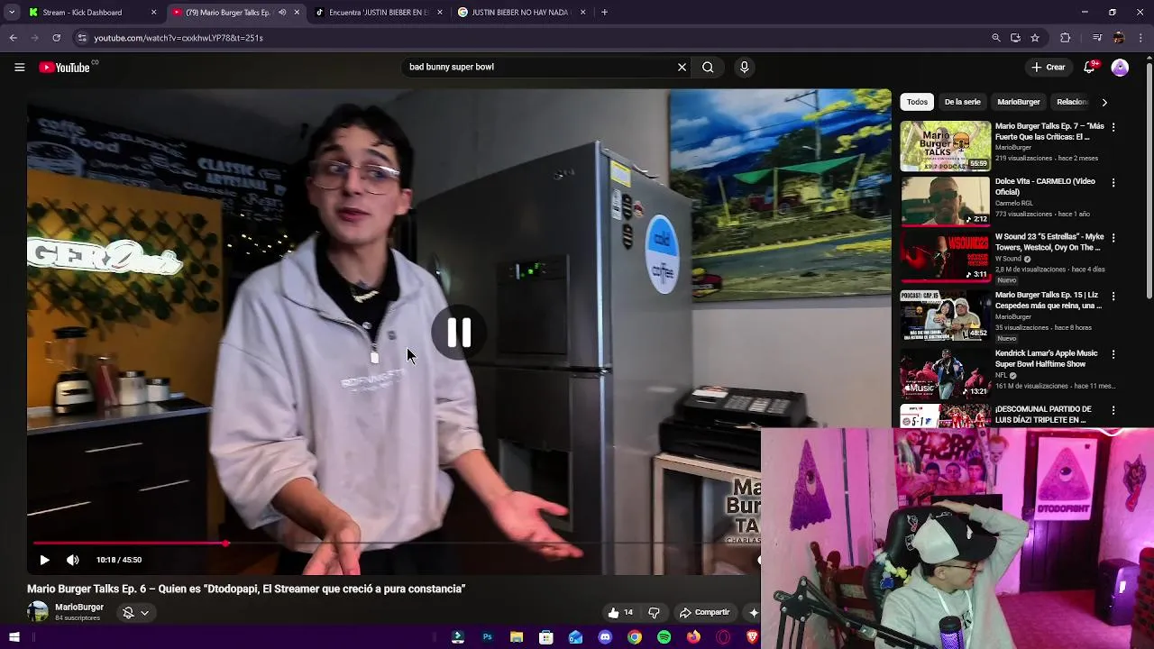Open Dolce Vita - CARMELO video thumbnail
Viewport: 1154px width, 649px height.
[945, 200]
